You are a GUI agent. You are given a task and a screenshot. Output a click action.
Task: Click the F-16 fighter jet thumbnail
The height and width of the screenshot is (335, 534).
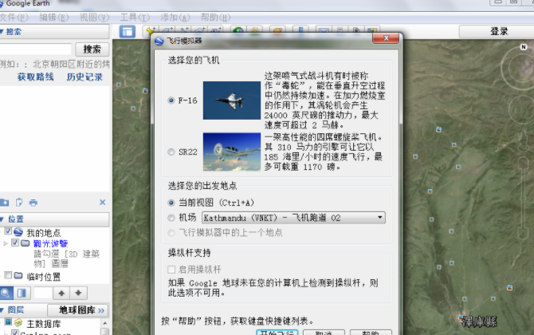pos(232,100)
